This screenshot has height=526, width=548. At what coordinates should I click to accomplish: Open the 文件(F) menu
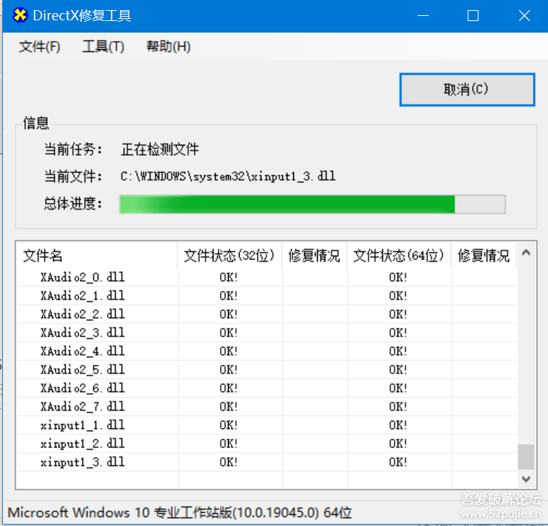coord(40,46)
